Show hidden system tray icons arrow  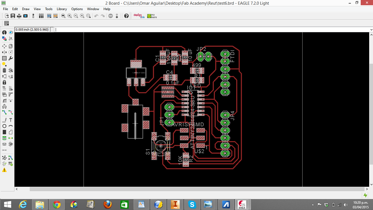[x=313, y=205]
